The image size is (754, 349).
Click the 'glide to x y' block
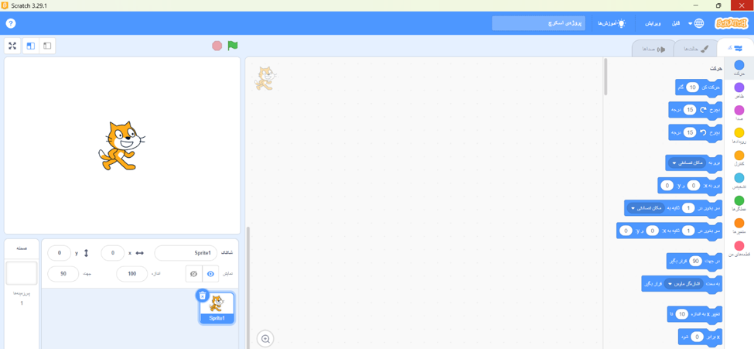point(670,231)
